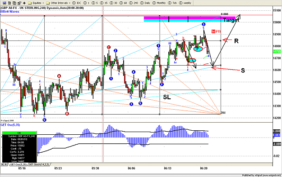The width and height of the screenshot is (282, 177).
Task: Open the Published by eSignal link
Action: pos(261,175)
